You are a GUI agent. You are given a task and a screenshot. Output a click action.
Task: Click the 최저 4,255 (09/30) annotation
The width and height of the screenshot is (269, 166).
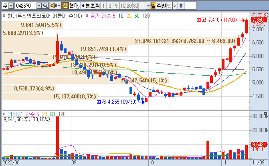(x=117, y=102)
